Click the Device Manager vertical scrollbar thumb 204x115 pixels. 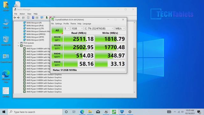pos(135,65)
